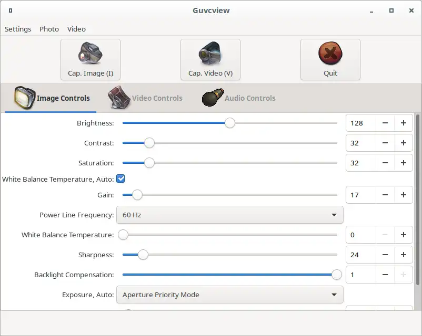Click the Audio Controls microphone icon
Image resolution: width=422 pixels, height=336 pixels.
(x=213, y=97)
